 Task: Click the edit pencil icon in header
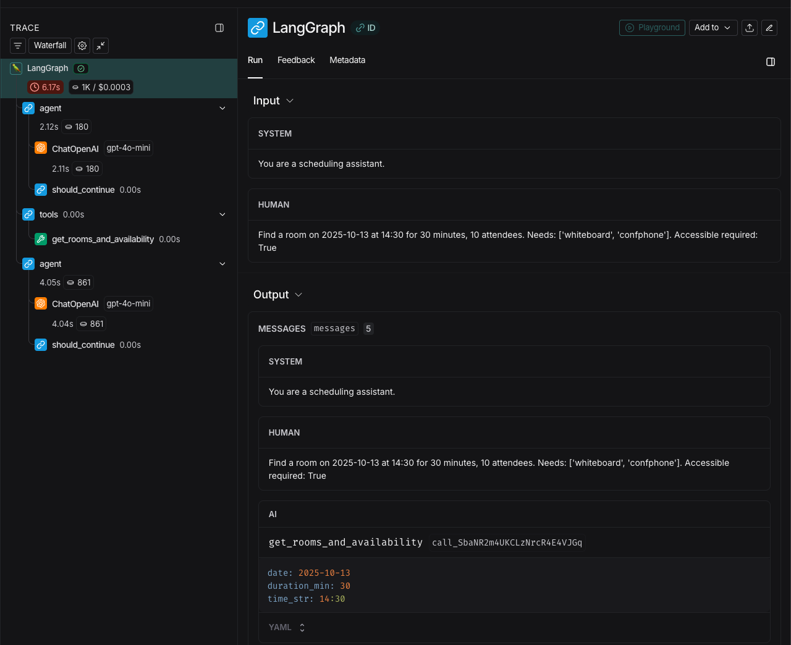[769, 28]
